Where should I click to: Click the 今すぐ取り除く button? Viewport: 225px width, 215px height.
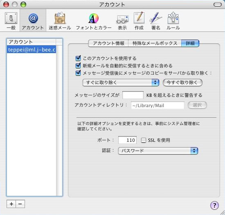[182, 83]
